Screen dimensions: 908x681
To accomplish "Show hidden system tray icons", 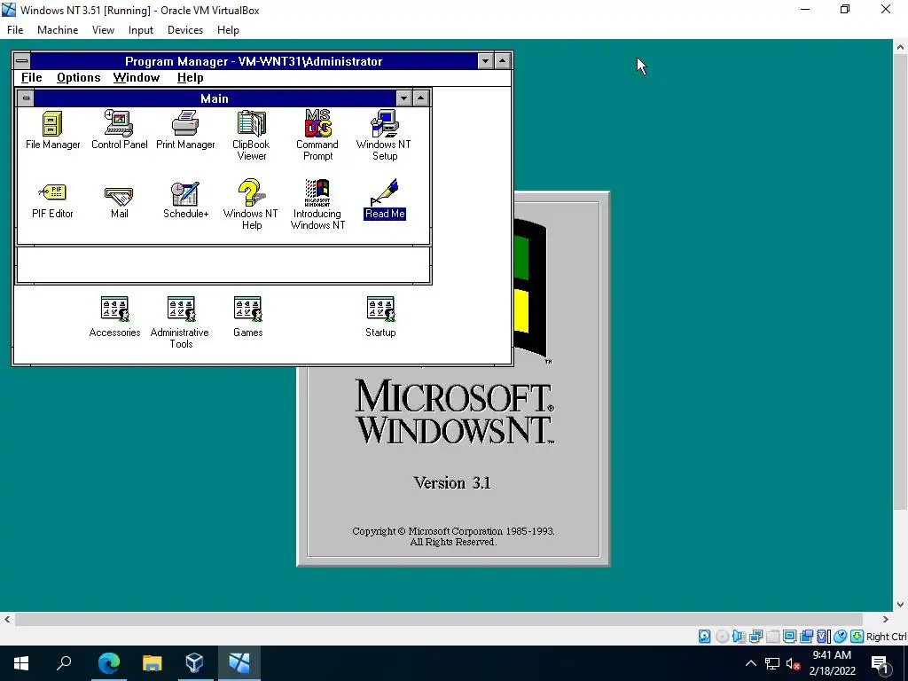I will 750,663.
